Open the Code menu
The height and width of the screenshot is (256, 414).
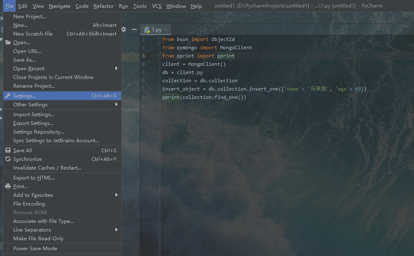[82, 6]
